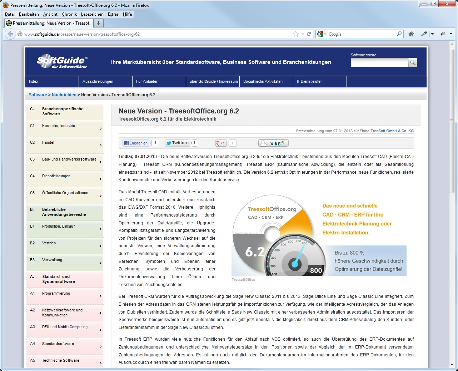The image size is (458, 371).
Task: Open the Extras menu in menu bar
Action: [x=113, y=14]
